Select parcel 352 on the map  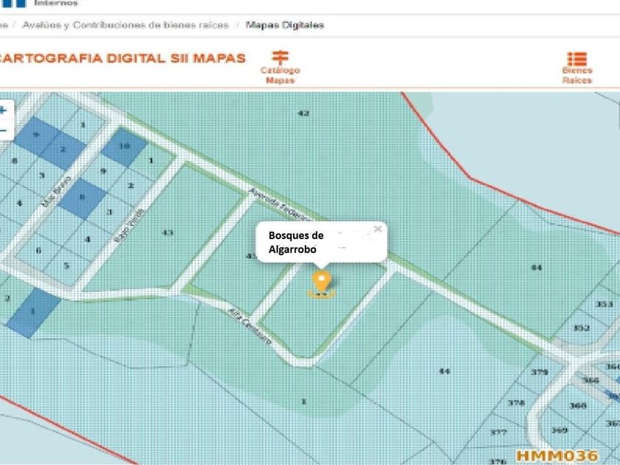click(x=582, y=328)
